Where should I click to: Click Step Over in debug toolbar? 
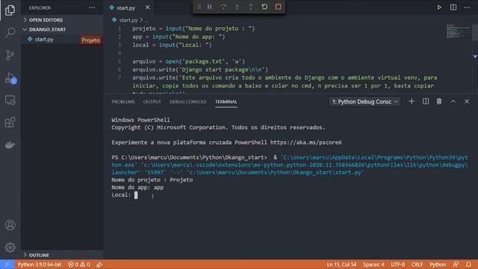[x=223, y=7]
